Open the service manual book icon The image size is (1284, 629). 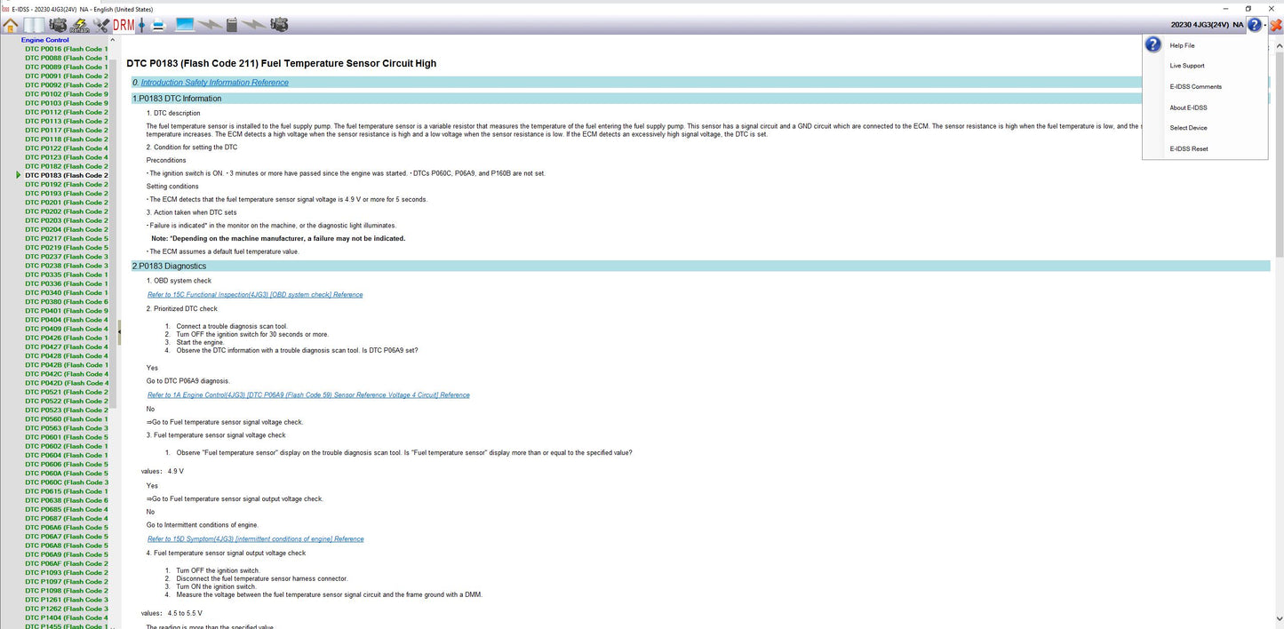coord(34,25)
